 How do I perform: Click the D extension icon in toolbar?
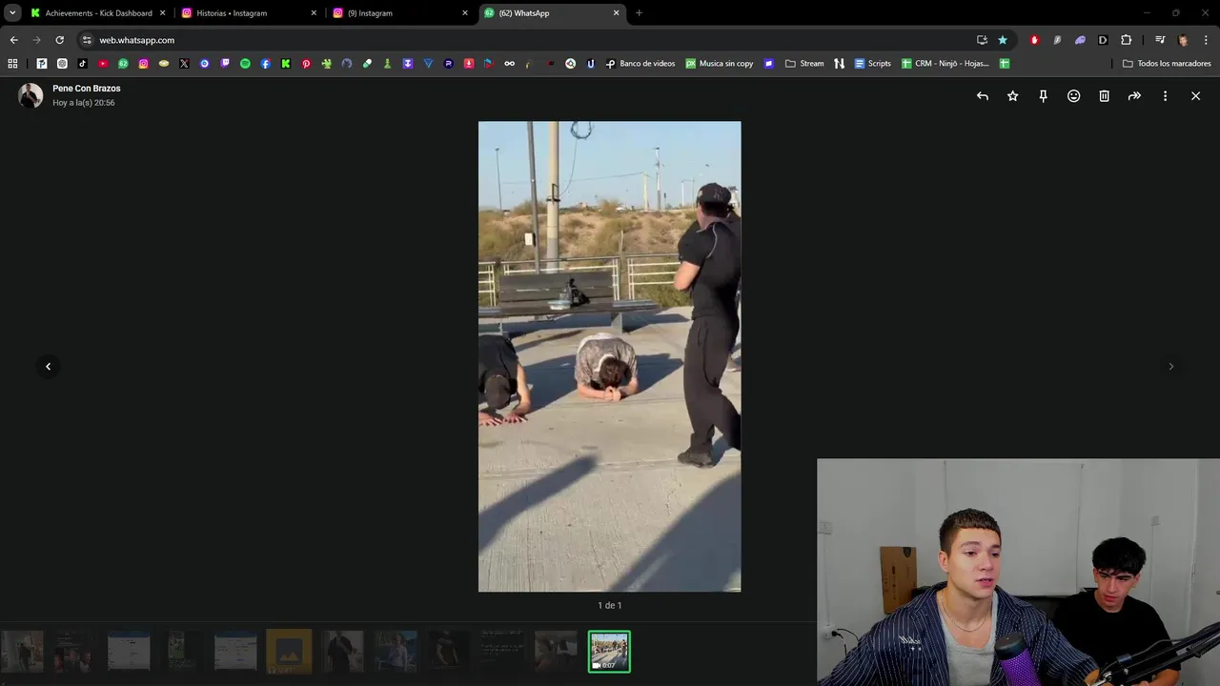[1103, 40]
